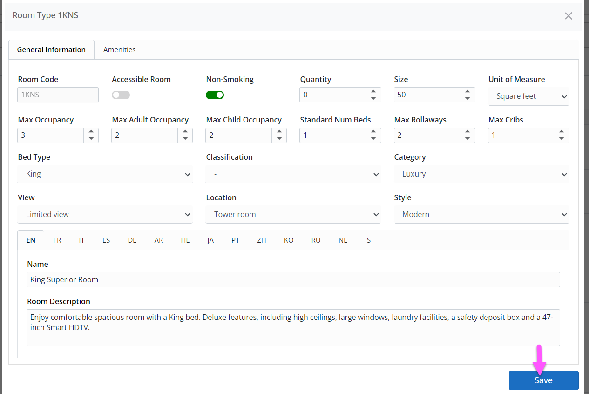Click the Standard Num Beds field
The height and width of the screenshot is (394, 589).
[x=332, y=136]
